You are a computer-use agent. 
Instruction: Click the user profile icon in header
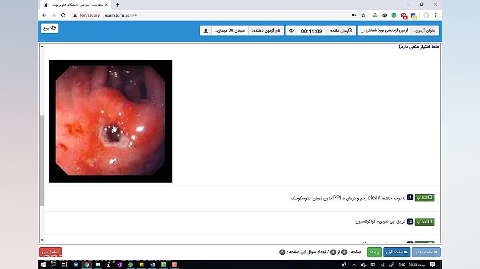(x=206, y=31)
